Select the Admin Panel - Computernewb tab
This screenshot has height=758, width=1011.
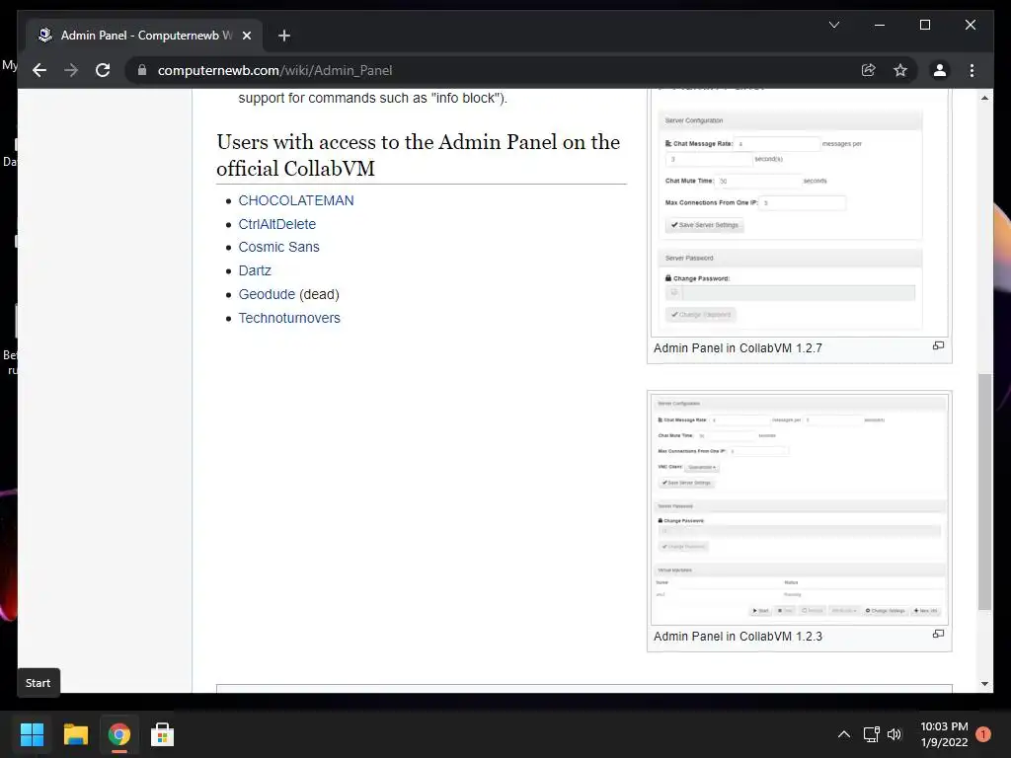click(x=144, y=36)
